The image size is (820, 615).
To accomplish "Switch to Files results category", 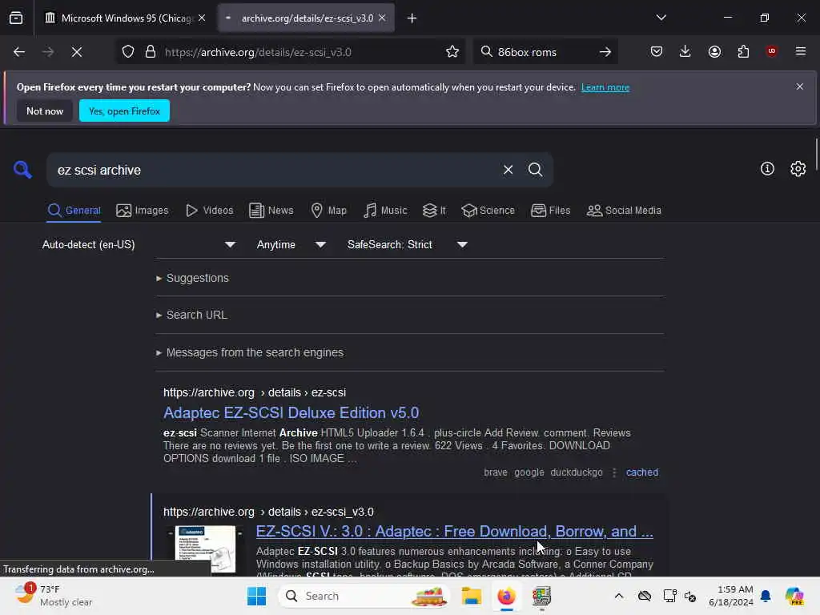I will tap(551, 211).
